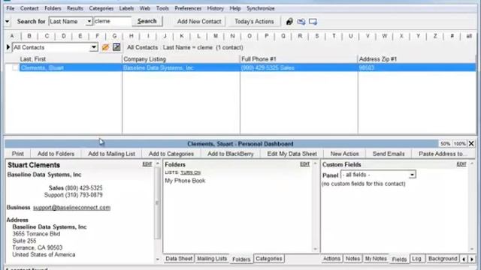
Task: Click the search text field containing cleme
Action: tap(112, 21)
